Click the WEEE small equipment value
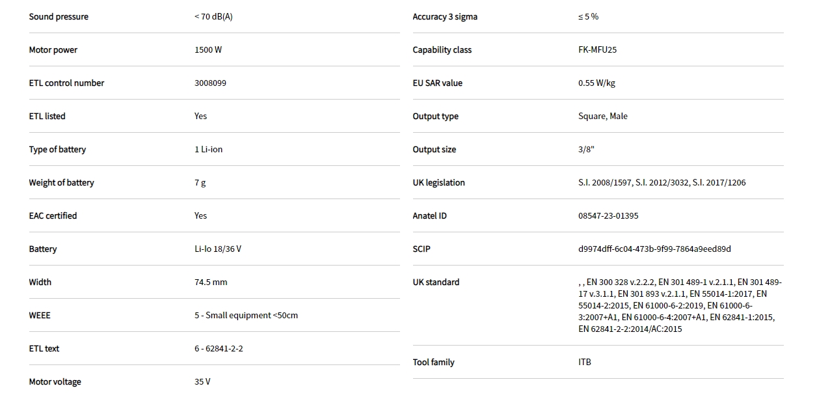This screenshot has width=817, height=397. [x=246, y=316]
